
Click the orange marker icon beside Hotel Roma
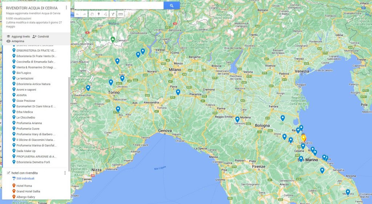pyautogui.click(x=14, y=185)
